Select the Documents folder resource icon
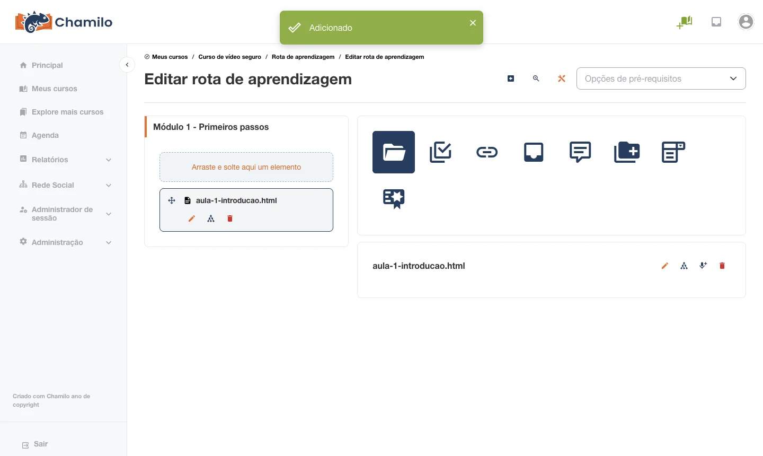The image size is (763, 456). (x=394, y=152)
